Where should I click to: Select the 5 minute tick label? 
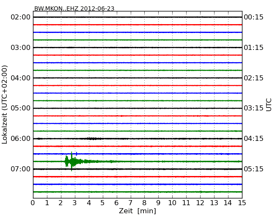pyautogui.click(x=103, y=203)
